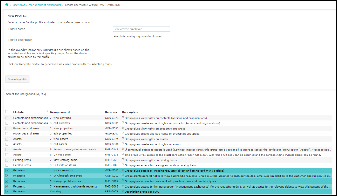Viewport: 337px width, 196px height.
Task: Expand description icon for GOB-G022 row
Action: [x=123, y=128]
